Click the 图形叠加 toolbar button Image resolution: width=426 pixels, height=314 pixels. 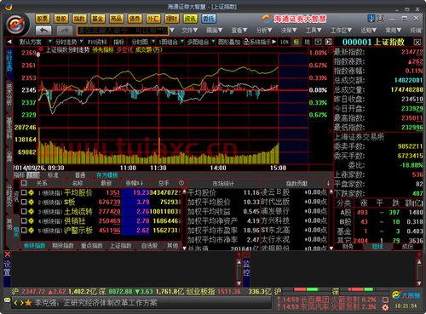tap(229, 42)
